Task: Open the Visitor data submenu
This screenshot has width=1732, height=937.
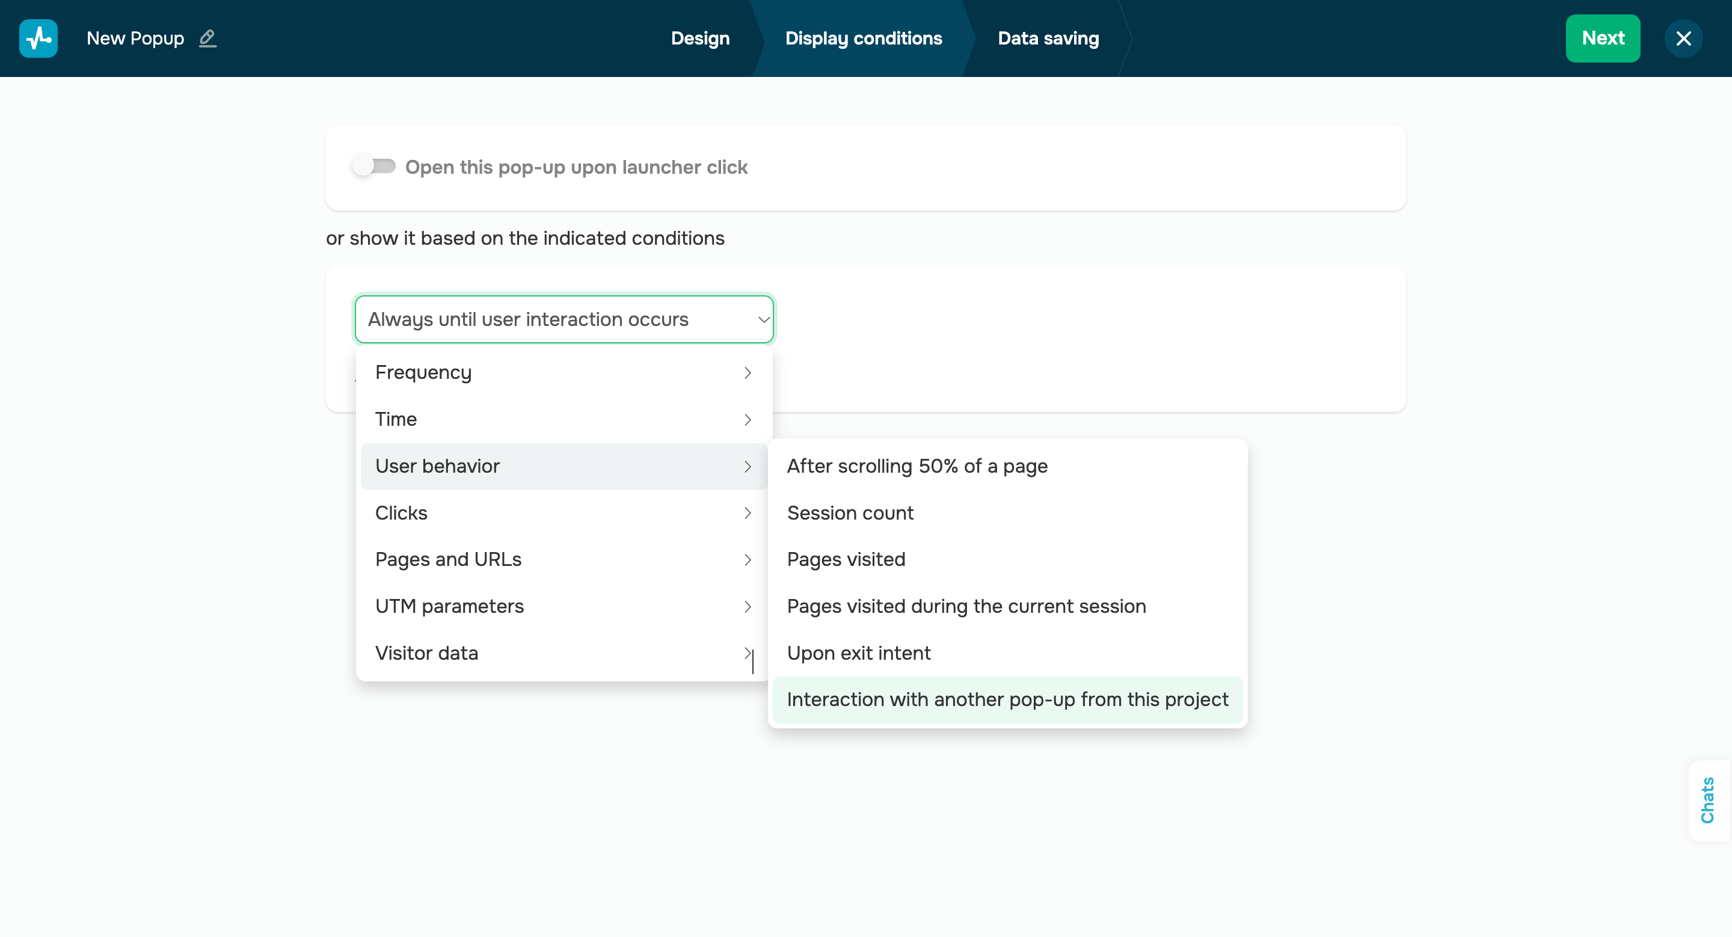Action: point(564,653)
